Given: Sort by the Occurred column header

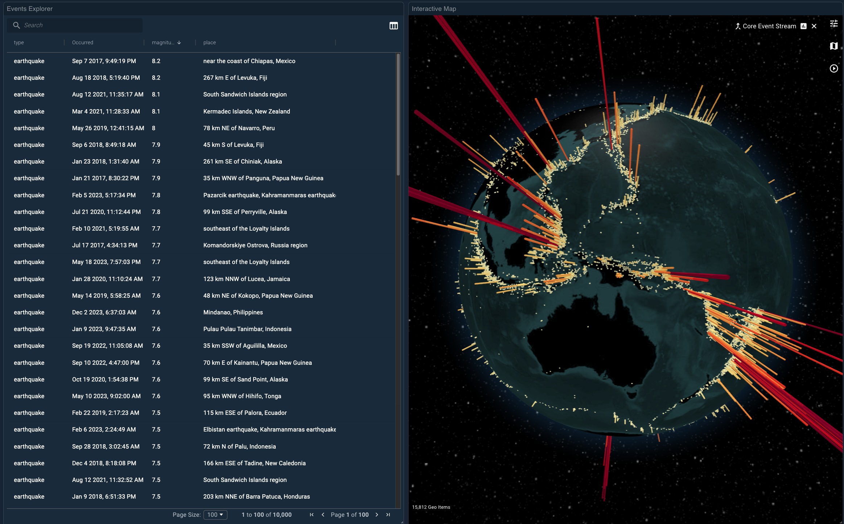Looking at the screenshot, I should [x=83, y=42].
